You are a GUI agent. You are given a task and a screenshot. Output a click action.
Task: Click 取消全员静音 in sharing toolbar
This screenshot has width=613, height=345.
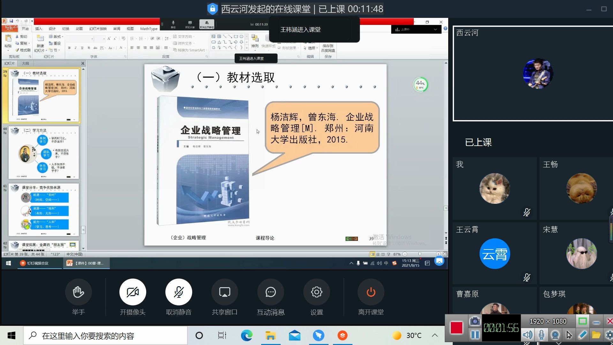coord(207,24)
